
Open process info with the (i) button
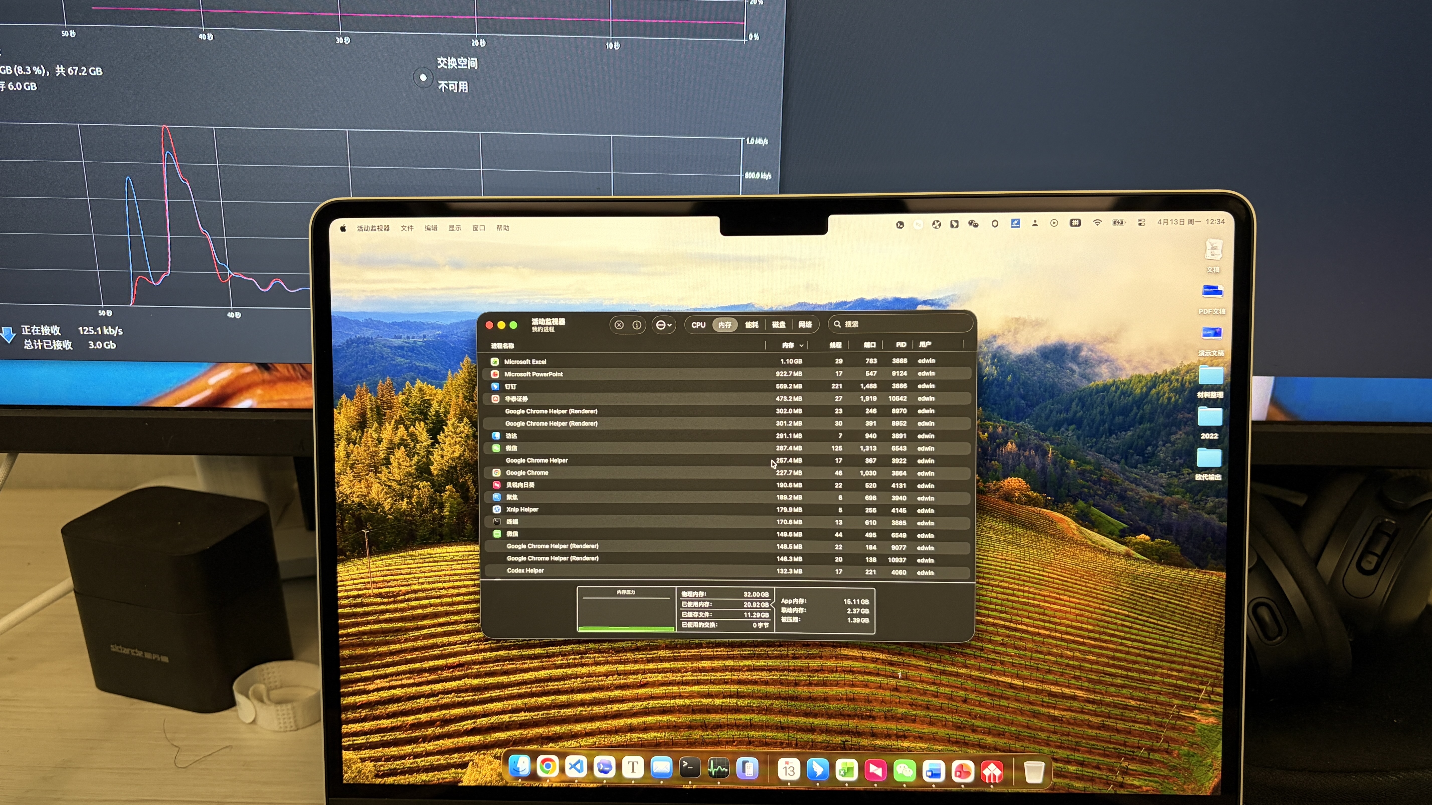[637, 325]
